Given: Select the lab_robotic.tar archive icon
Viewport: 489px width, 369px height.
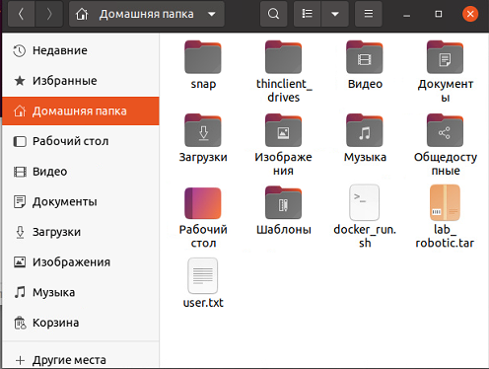Looking at the screenshot, I should click(x=445, y=202).
